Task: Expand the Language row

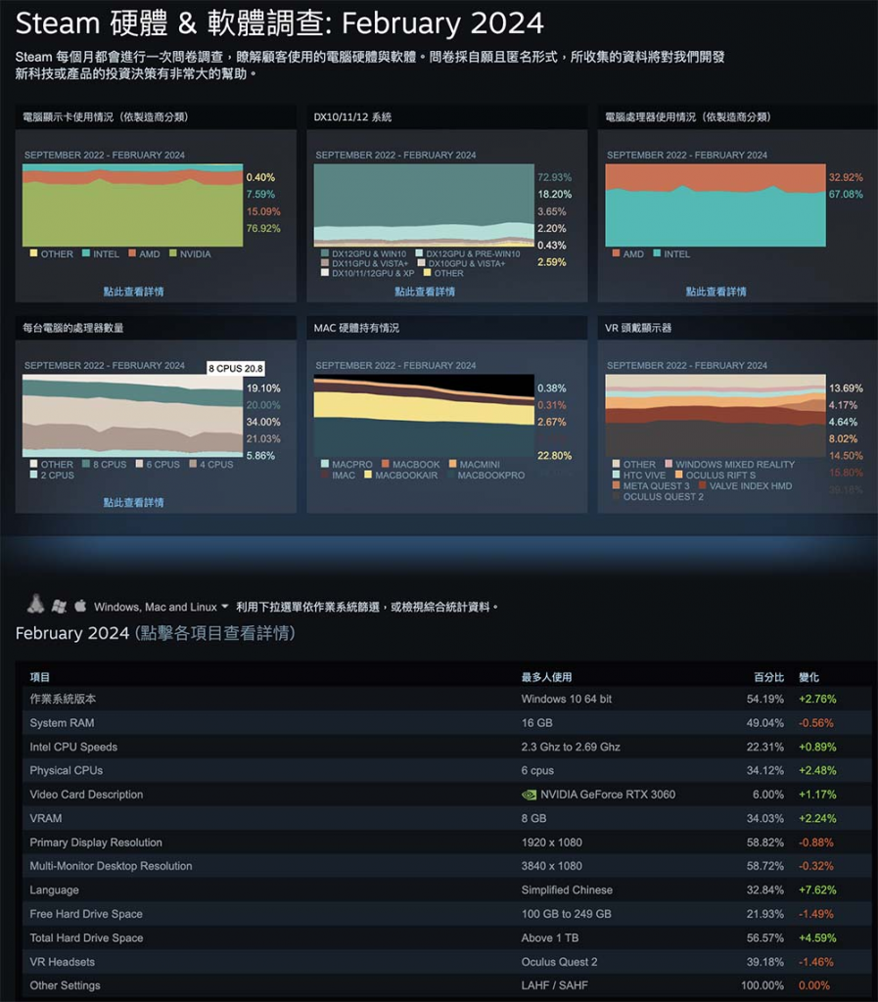Action: (x=446, y=889)
